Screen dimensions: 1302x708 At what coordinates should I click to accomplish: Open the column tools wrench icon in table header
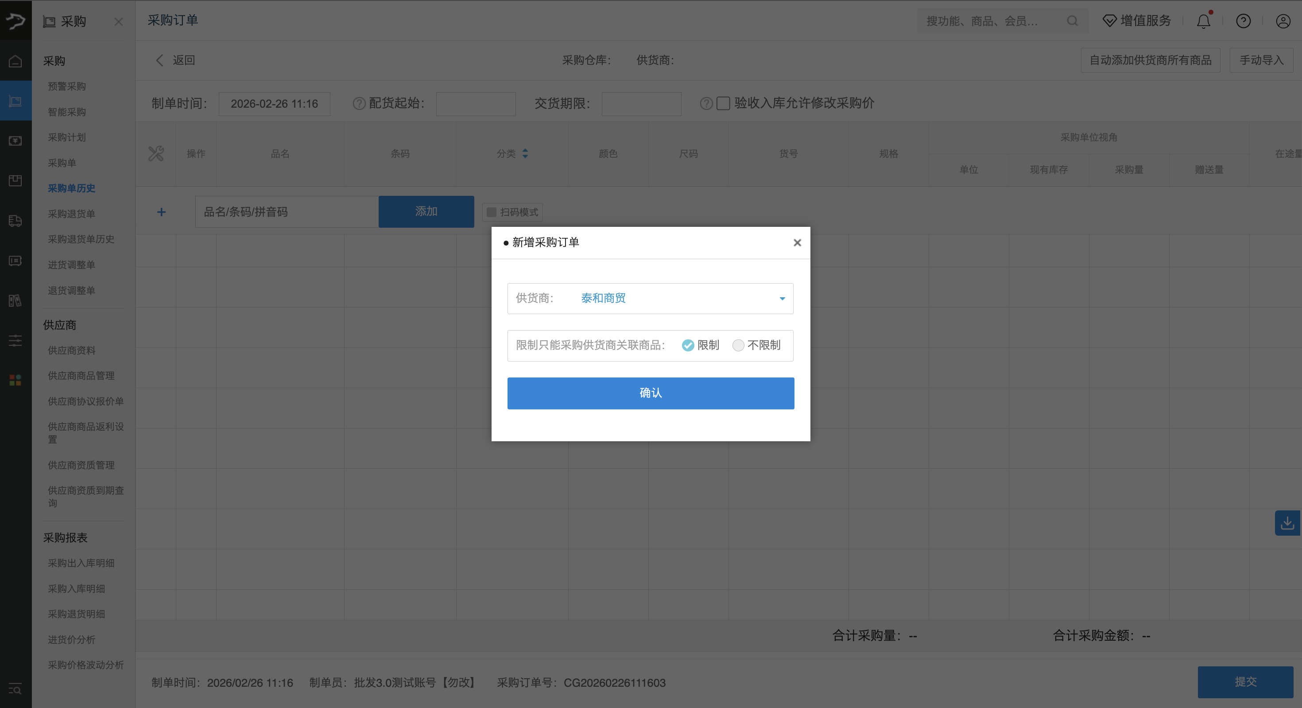[156, 154]
